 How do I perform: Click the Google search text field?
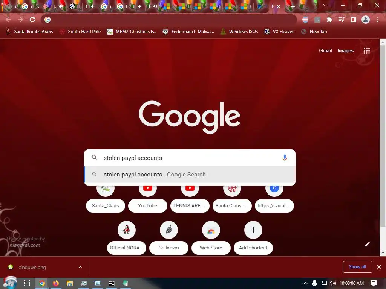[190, 158]
